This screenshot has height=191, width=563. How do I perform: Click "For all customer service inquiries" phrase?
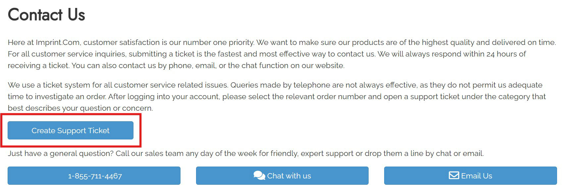(x=66, y=54)
